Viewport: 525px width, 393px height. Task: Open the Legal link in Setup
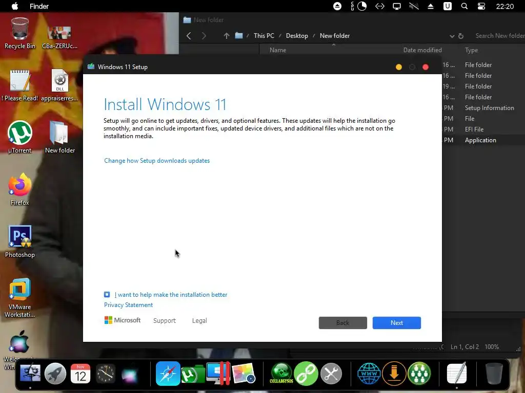[199, 320]
